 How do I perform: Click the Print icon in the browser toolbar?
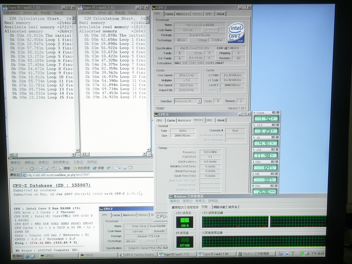[x=124, y=168]
